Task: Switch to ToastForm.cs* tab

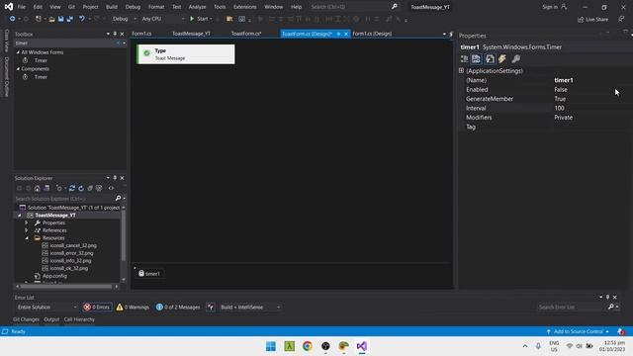Action: (246, 34)
